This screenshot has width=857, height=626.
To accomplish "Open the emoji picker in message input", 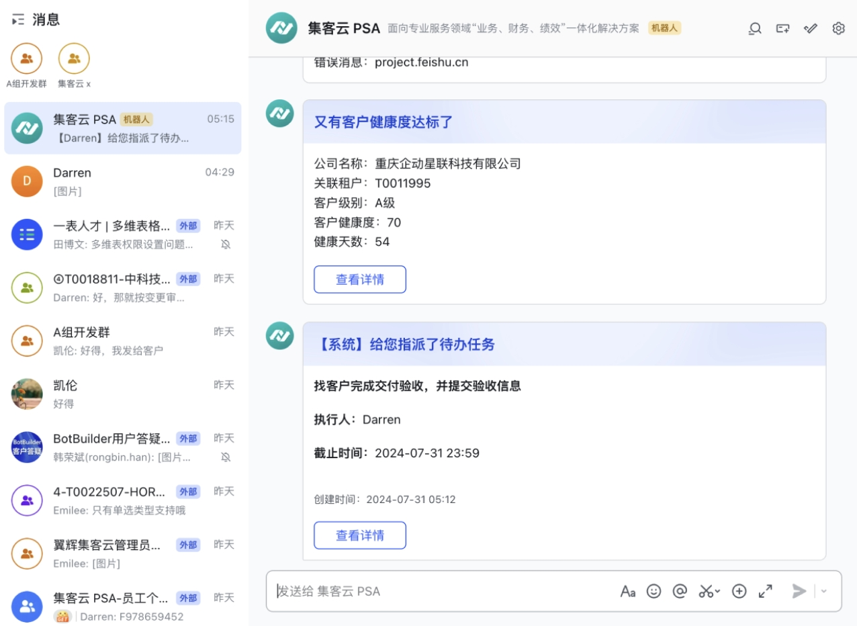I will pyautogui.click(x=653, y=591).
